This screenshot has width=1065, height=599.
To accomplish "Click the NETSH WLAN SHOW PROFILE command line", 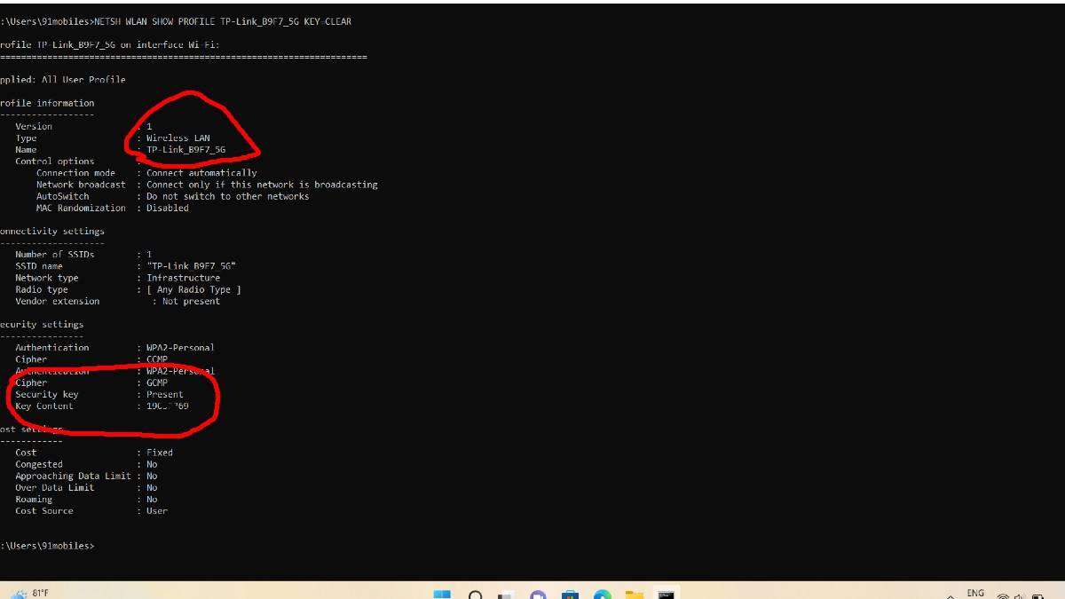I will (176, 21).
